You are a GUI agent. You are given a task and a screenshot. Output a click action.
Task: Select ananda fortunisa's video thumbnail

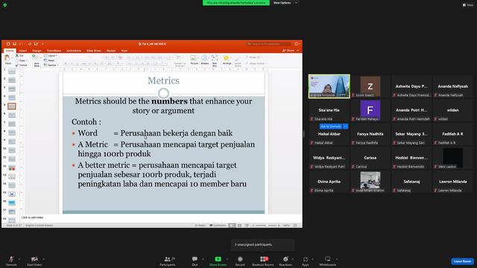pos(329,86)
